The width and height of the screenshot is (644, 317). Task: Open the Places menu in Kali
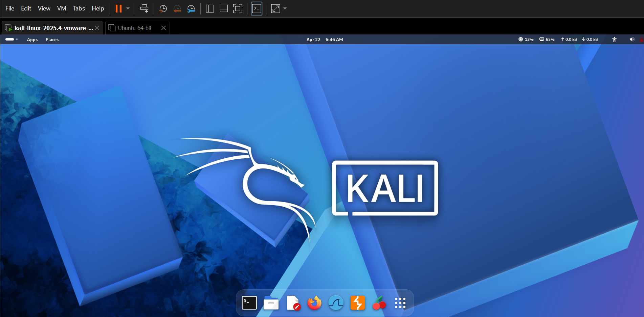[52, 39]
